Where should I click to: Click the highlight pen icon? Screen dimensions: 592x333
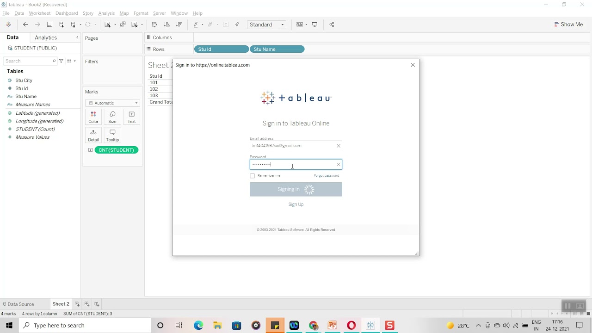[x=196, y=25]
